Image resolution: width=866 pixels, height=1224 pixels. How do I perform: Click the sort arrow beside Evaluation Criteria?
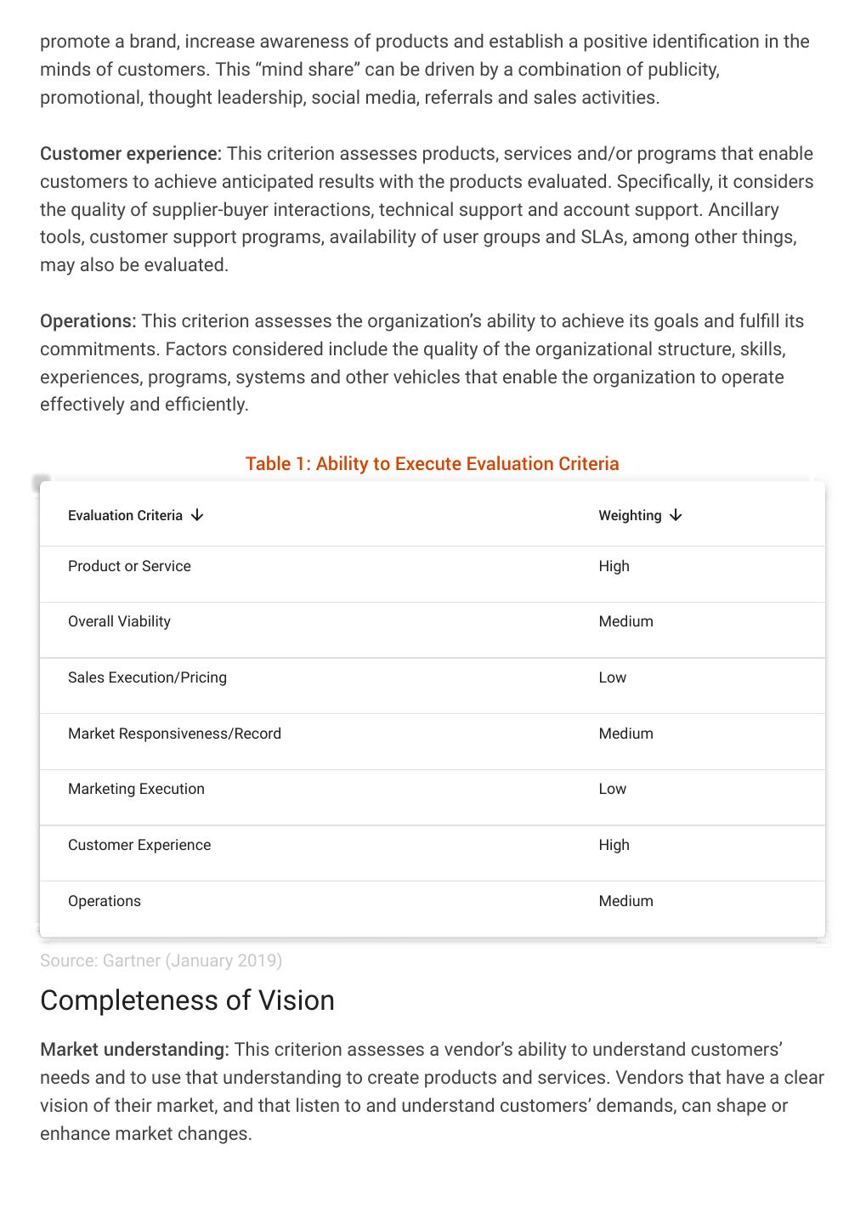[x=197, y=515]
